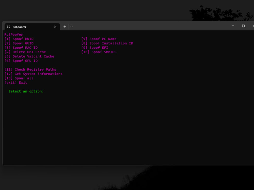Click the '[exit] Exit' line
The width and height of the screenshot is (254, 190).
pos(16,83)
